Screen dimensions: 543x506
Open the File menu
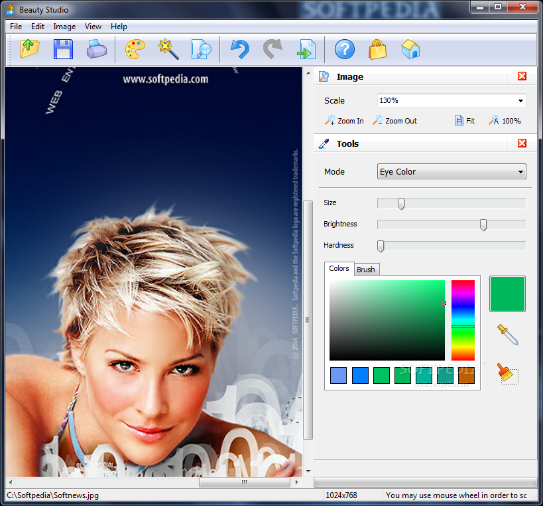(16, 27)
